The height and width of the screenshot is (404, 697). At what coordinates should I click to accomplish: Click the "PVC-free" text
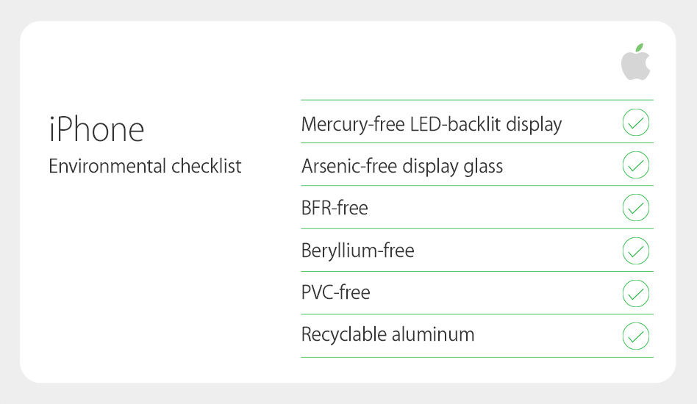(x=336, y=293)
